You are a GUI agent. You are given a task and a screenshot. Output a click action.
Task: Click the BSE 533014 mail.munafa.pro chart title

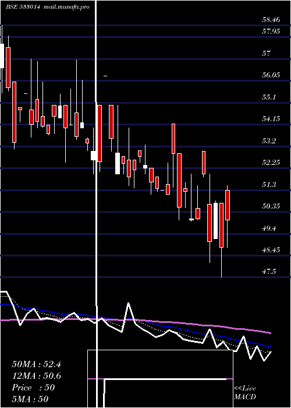pos(48,7)
